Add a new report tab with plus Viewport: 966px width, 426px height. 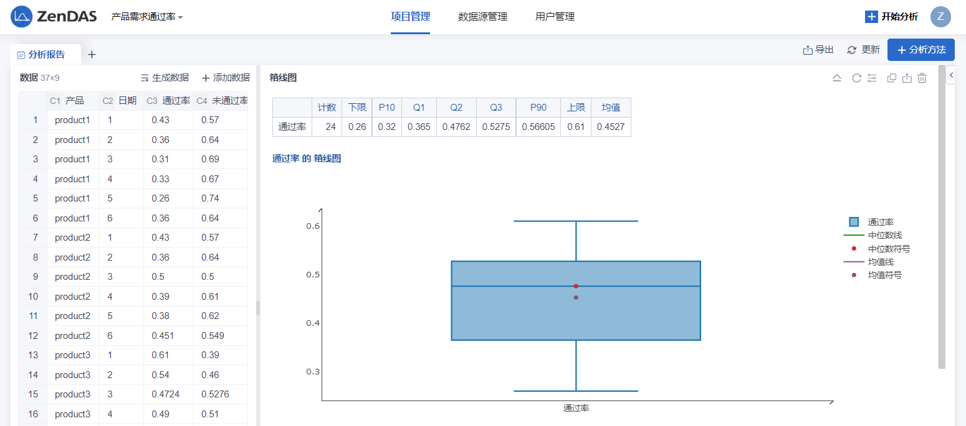pos(92,55)
